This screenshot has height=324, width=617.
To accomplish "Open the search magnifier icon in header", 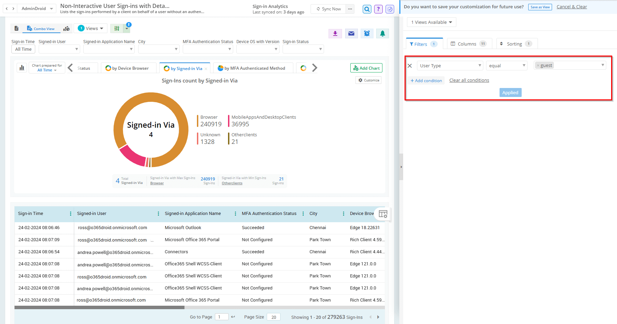I will click(x=367, y=9).
